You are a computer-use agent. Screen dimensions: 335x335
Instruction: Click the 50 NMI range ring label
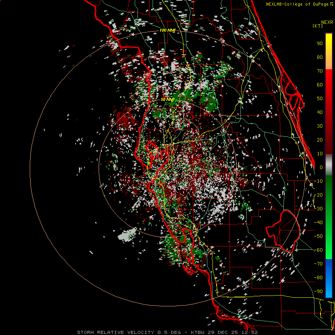coord(167,99)
